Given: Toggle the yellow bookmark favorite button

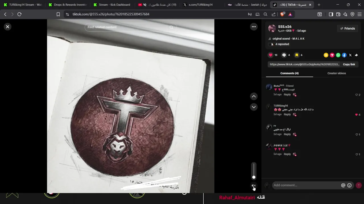Looking at the screenshot, I should click(297, 55).
